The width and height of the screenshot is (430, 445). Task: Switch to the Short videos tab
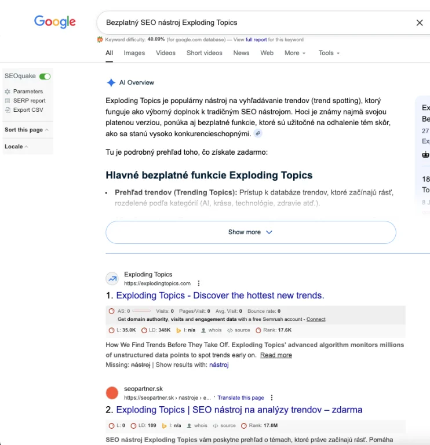coord(204,53)
